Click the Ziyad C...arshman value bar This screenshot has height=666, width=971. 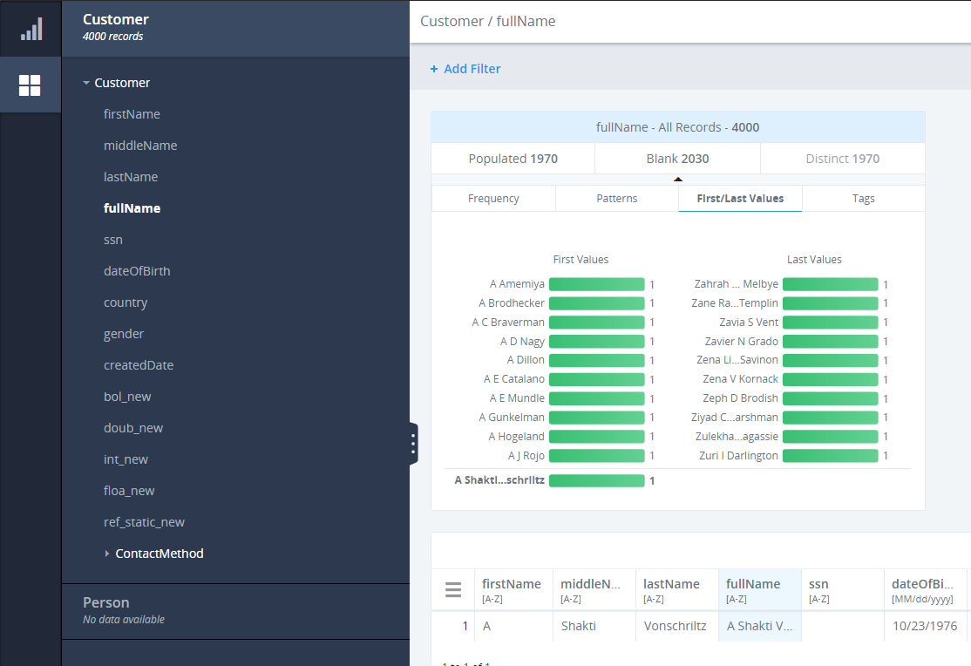pos(831,418)
